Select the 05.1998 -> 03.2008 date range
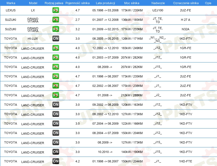Screen dimensions: 217x166 click(x=105, y=10)
